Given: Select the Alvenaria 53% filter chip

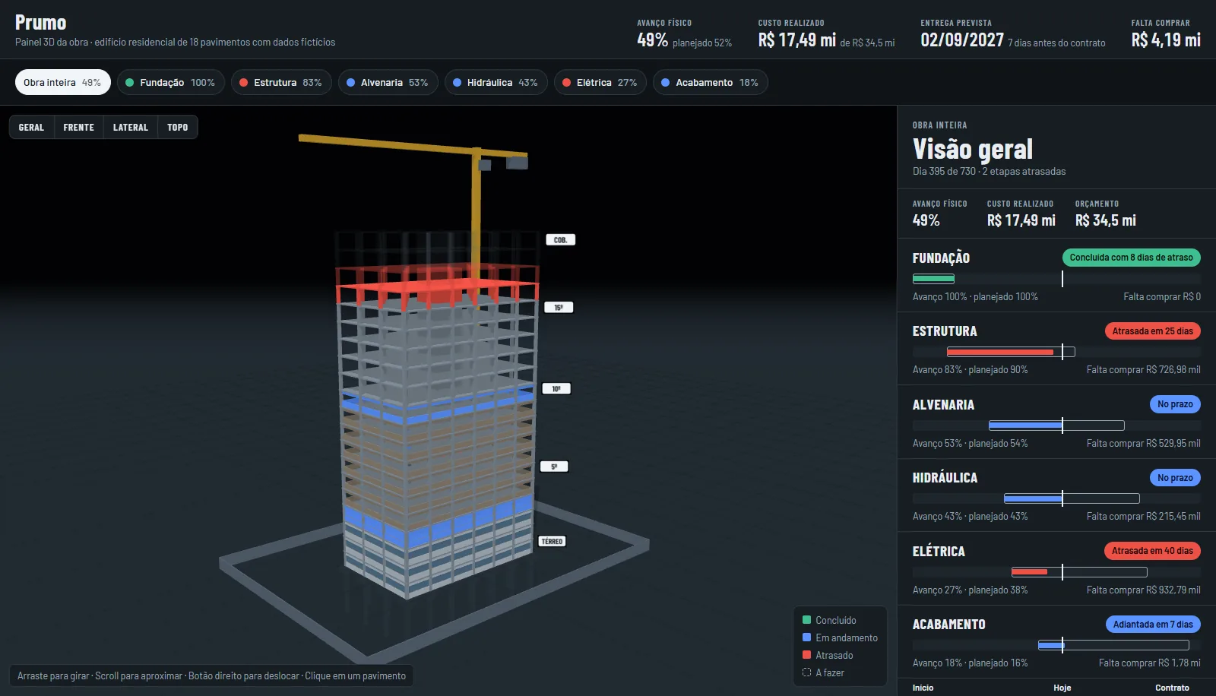Looking at the screenshot, I should [x=388, y=82].
